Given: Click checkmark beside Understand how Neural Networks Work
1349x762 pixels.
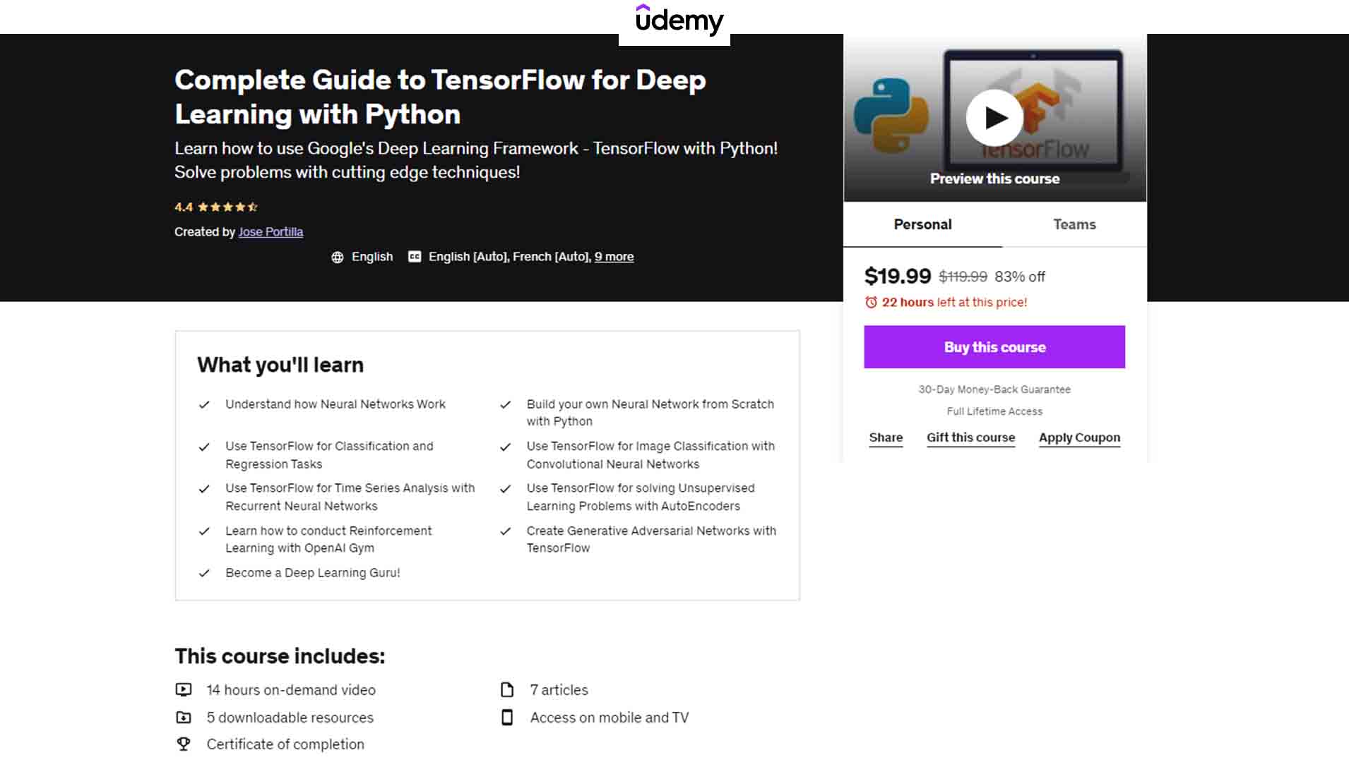Looking at the screenshot, I should pyautogui.click(x=204, y=404).
